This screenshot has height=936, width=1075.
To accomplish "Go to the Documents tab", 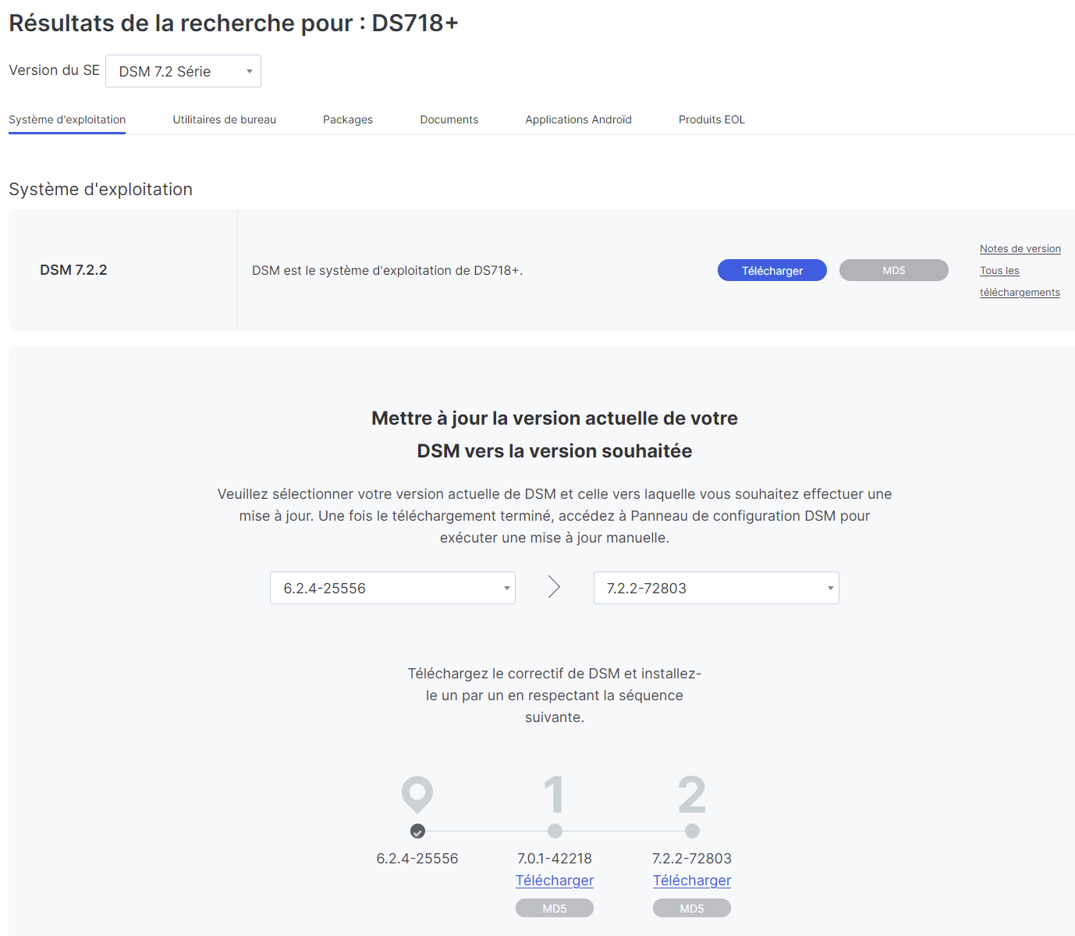I will (x=449, y=119).
